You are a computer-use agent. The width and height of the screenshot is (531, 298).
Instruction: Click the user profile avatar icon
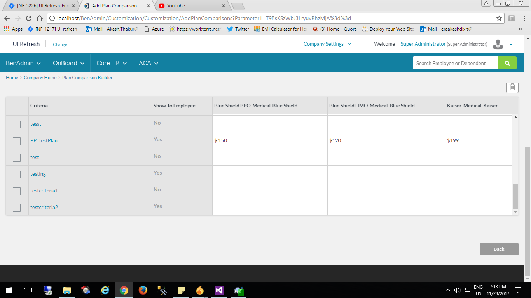[x=498, y=44]
